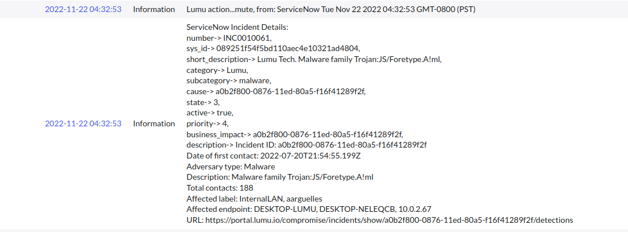
Task: Click the Information level in the second row
Action: coord(154,123)
